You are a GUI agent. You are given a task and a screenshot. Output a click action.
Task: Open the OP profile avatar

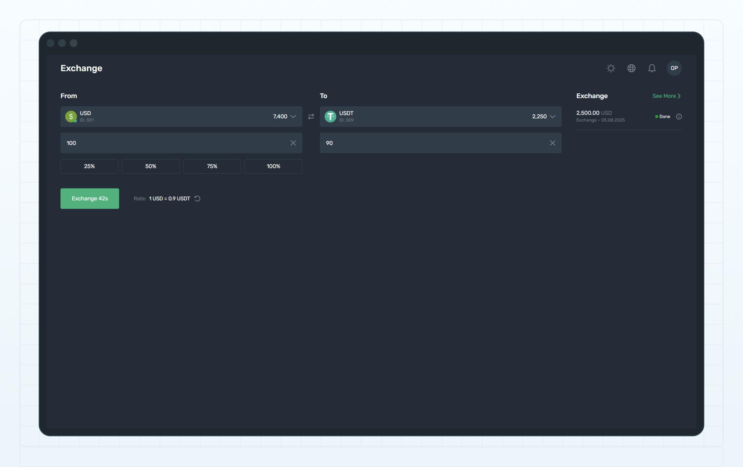pos(674,68)
